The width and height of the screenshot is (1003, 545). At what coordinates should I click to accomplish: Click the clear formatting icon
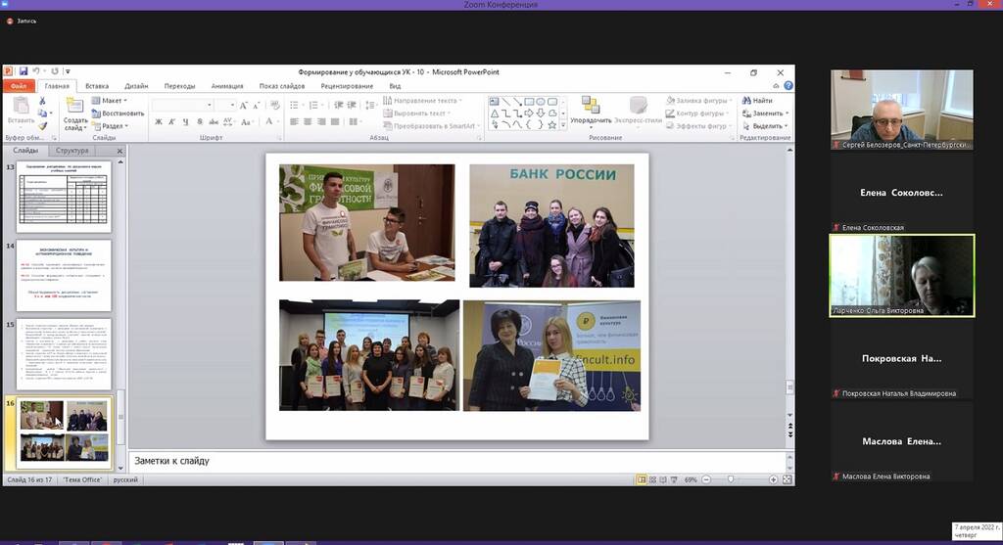[275, 105]
